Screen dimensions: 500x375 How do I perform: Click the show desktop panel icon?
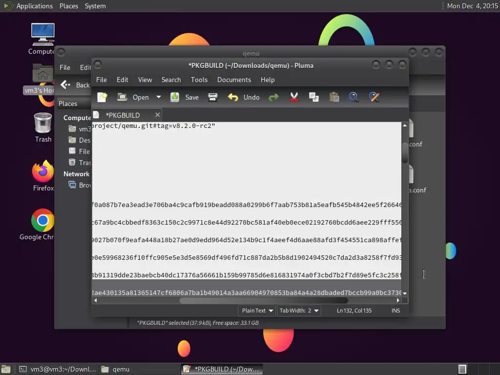click(x=6, y=369)
